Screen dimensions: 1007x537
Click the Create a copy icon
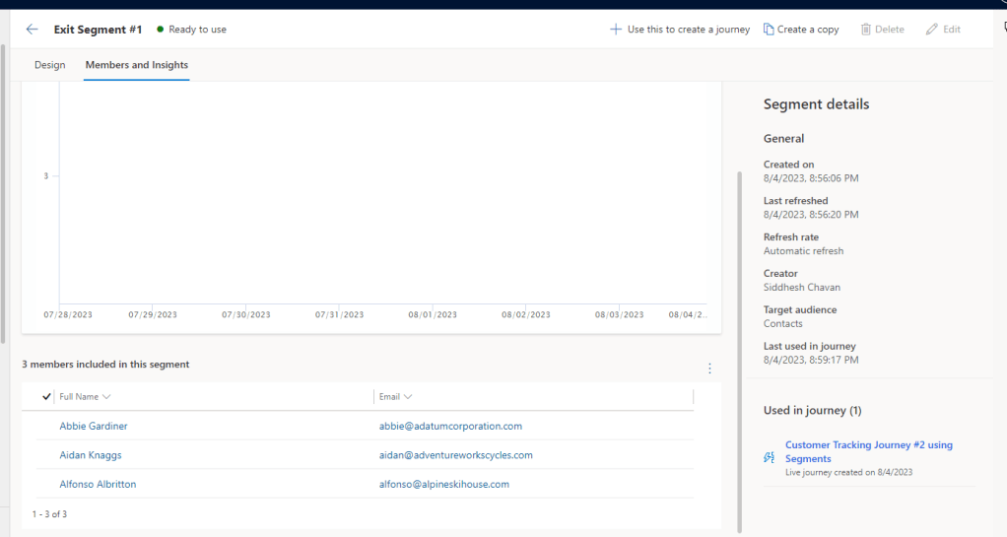pyautogui.click(x=769, y=30)
